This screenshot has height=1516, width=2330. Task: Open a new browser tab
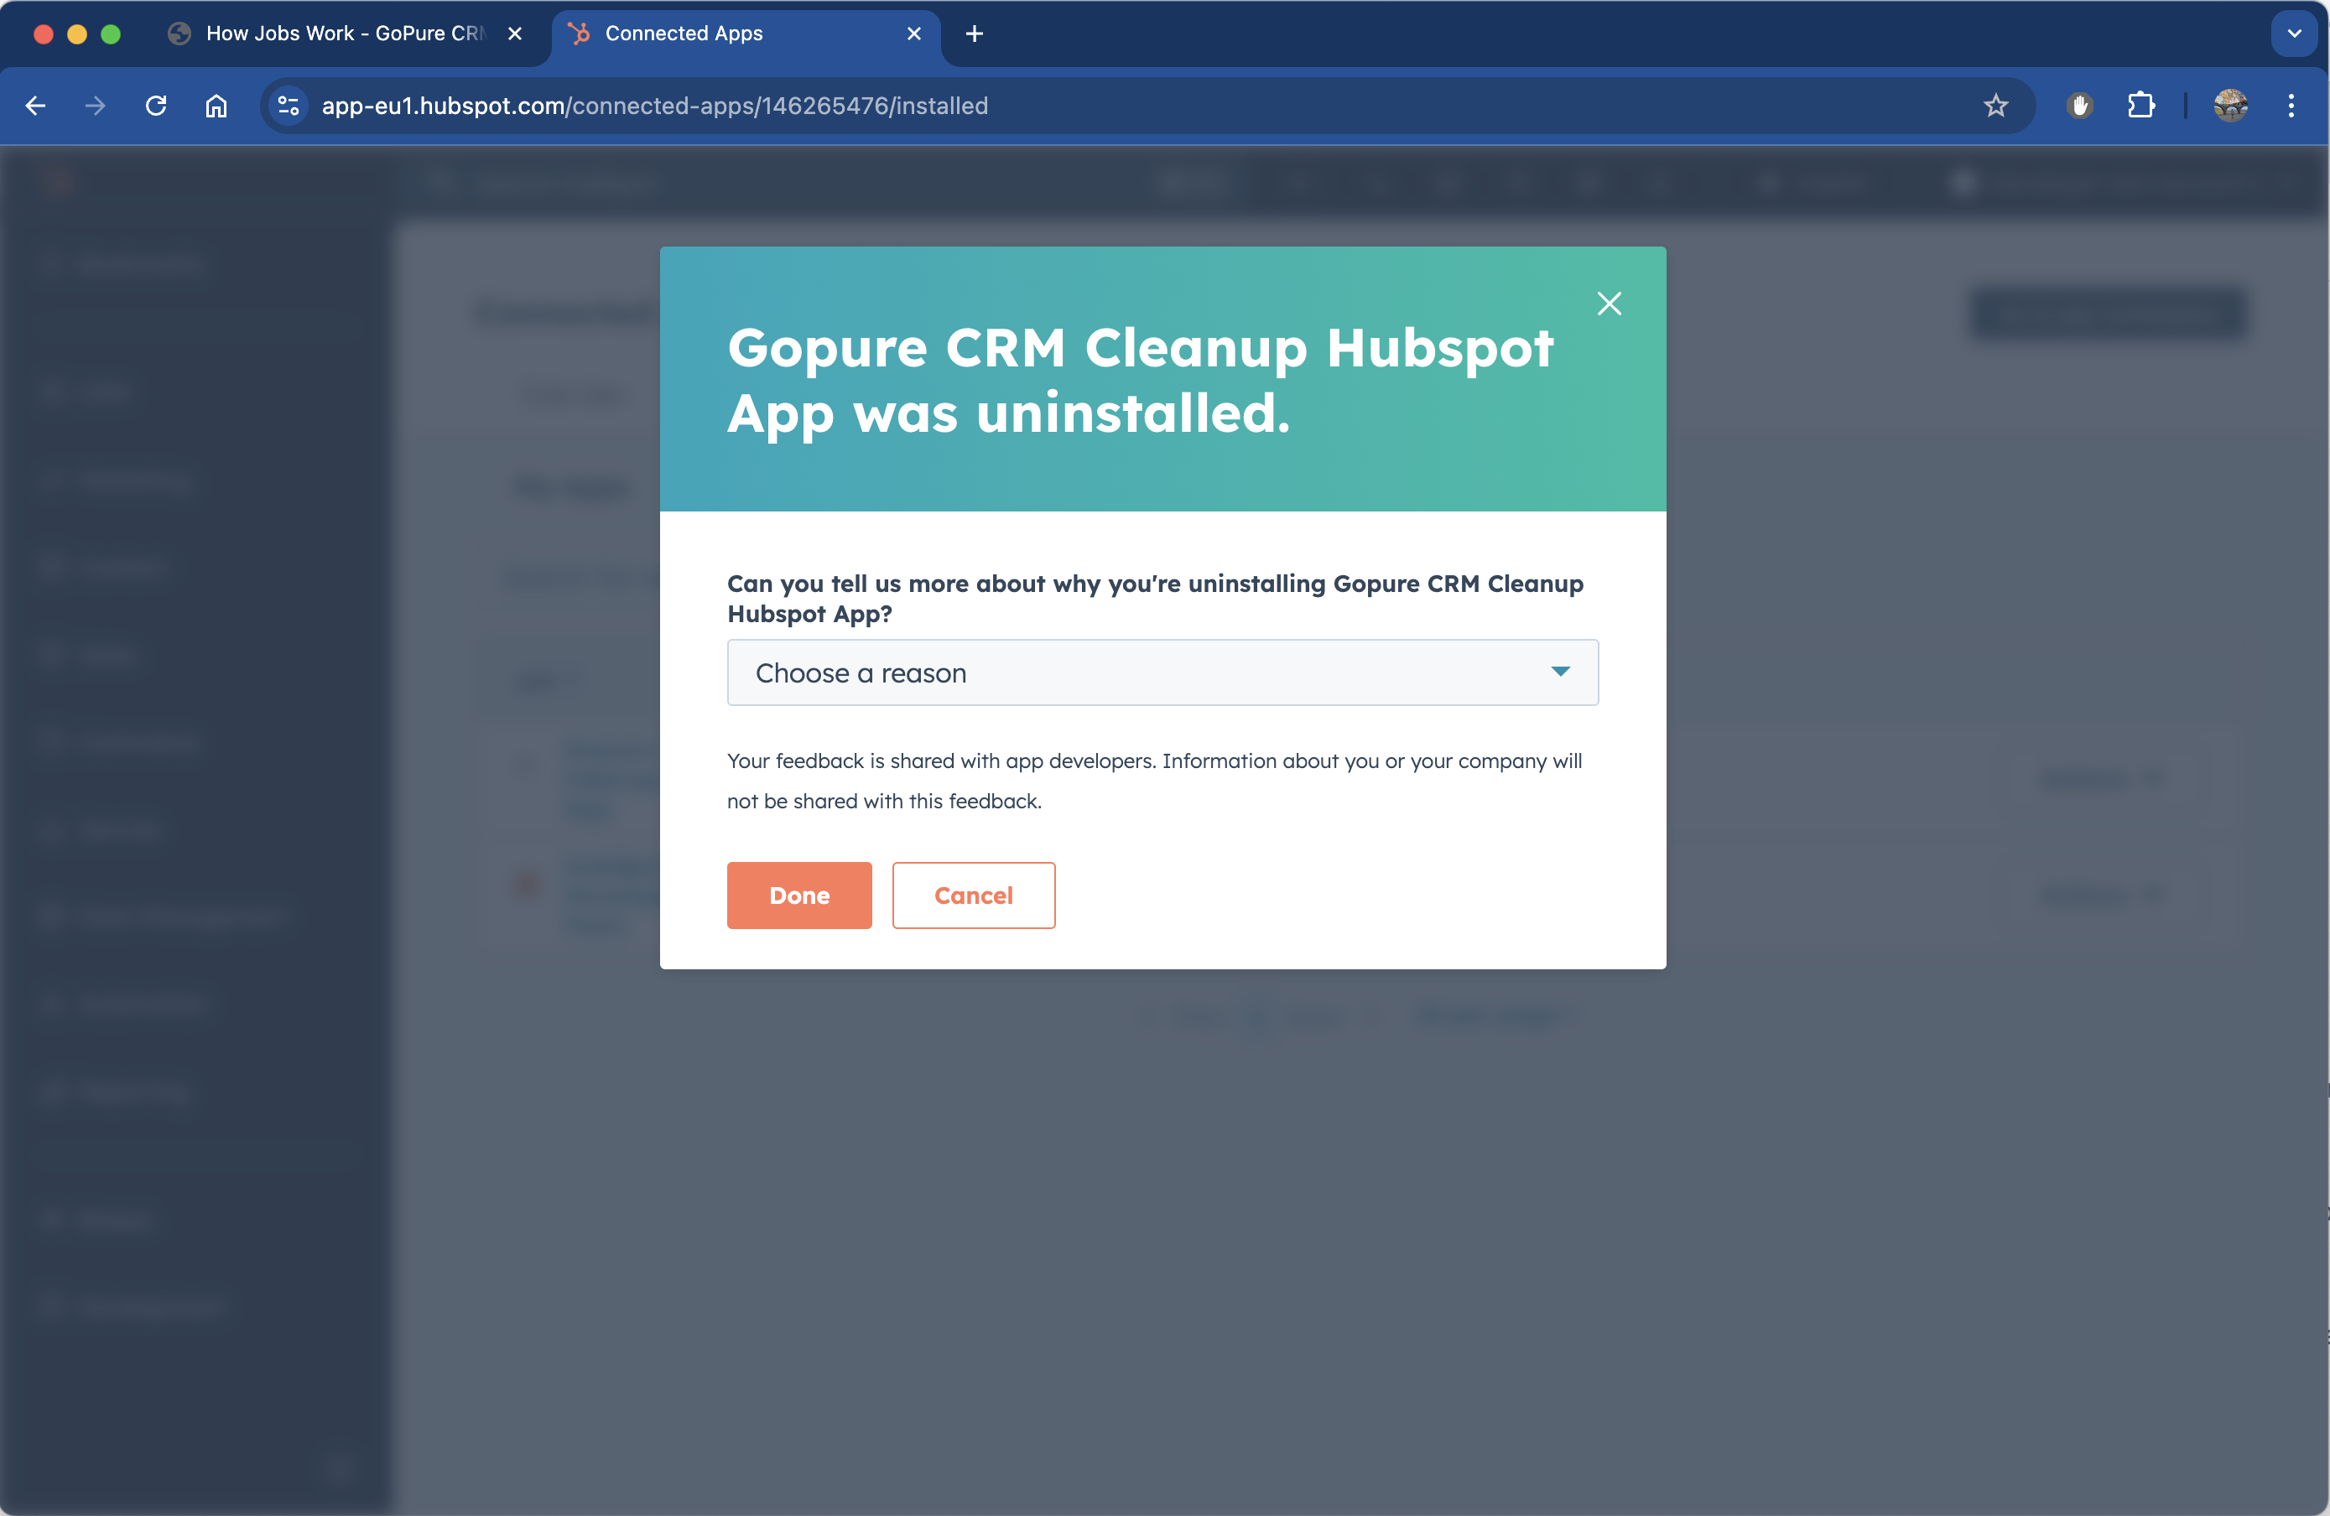click(974, 34)
